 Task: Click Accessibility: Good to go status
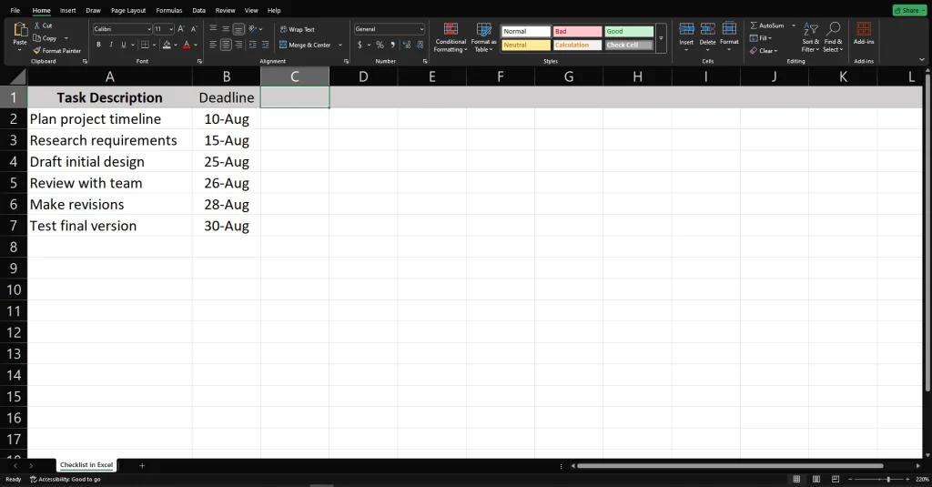[x=66, y=480]
